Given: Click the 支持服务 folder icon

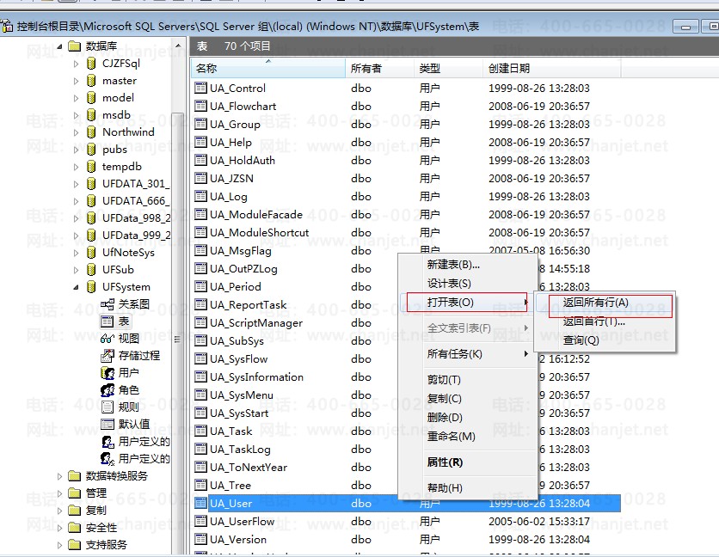Looking at the screenshot, I should (74, 545).
